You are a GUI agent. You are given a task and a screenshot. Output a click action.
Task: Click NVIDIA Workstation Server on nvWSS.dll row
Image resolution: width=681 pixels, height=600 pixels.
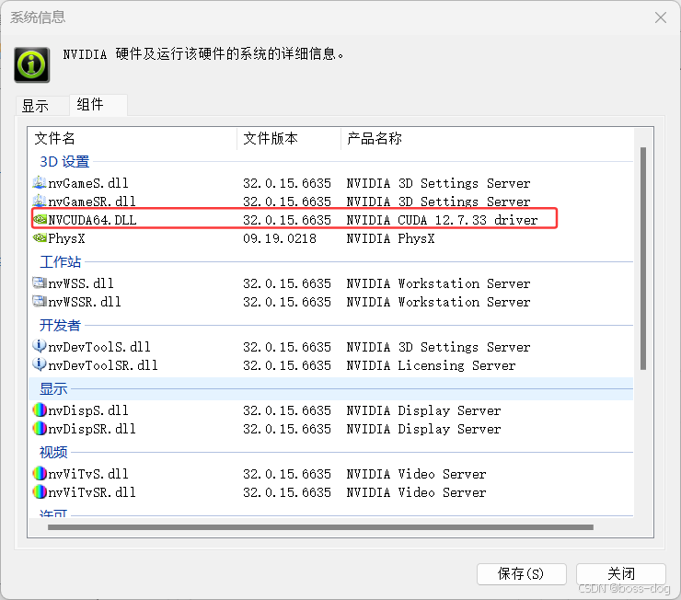[x=438, y=283]
